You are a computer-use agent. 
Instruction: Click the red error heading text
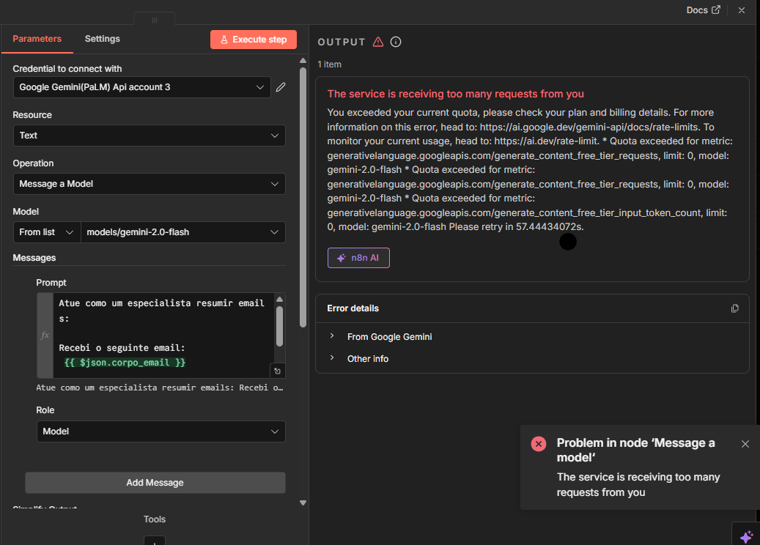click(x=456, y=94)
